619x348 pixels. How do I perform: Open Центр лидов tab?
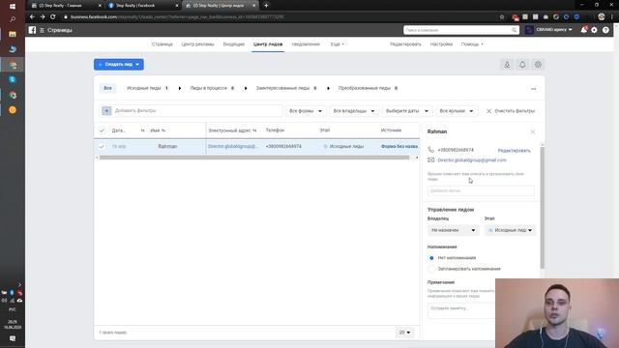(x=268, y=44)
